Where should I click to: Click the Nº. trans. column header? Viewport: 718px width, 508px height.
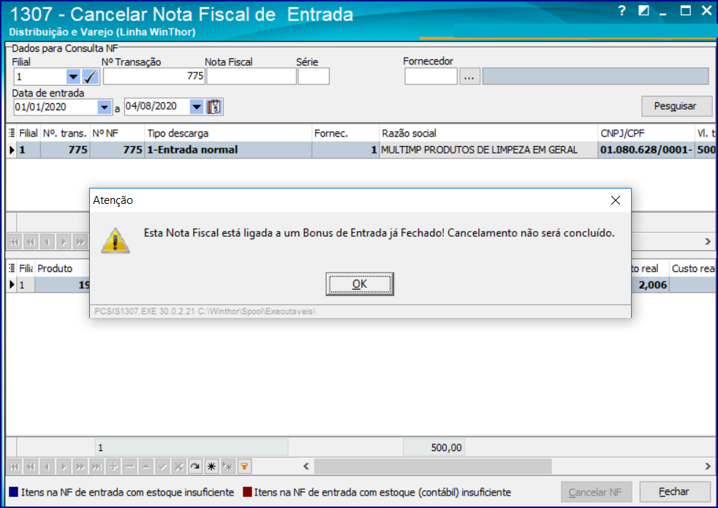click(65, 133)
